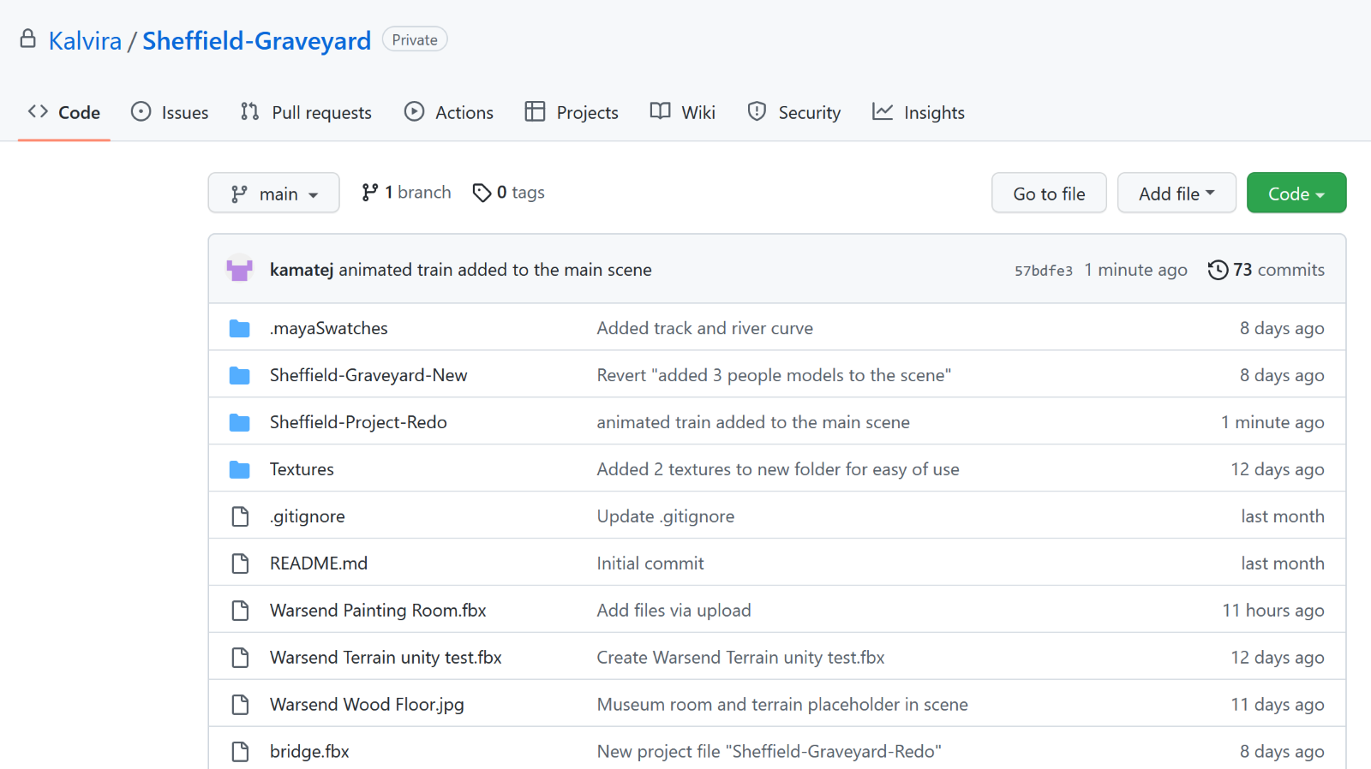
Task: Open the Security tab
Action: tap(793, 112)
